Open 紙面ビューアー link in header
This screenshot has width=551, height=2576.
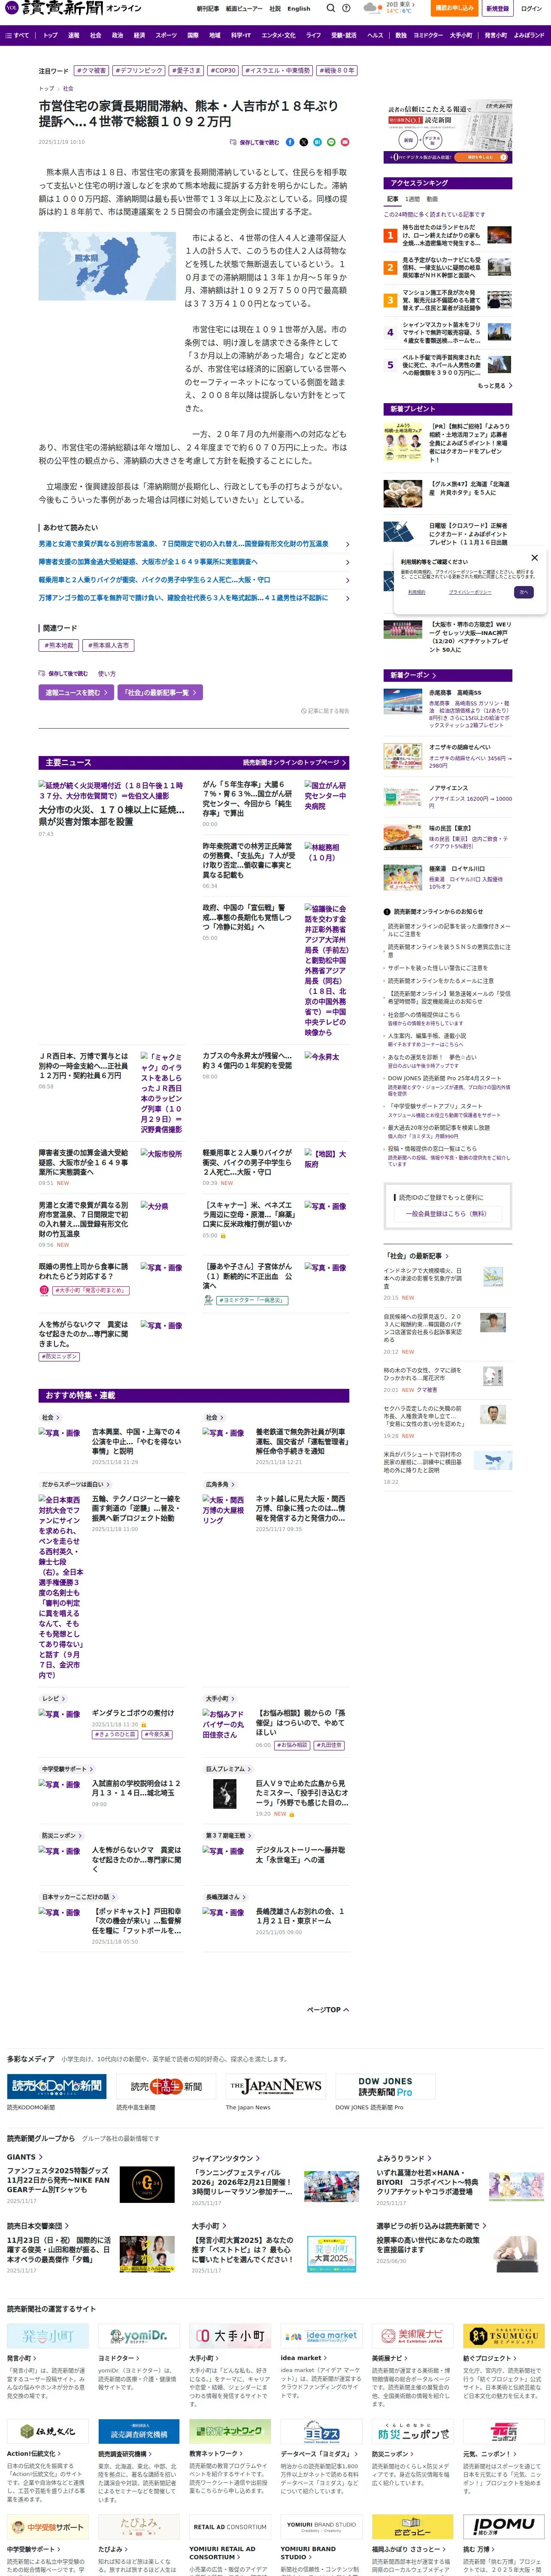coord(244,8)
